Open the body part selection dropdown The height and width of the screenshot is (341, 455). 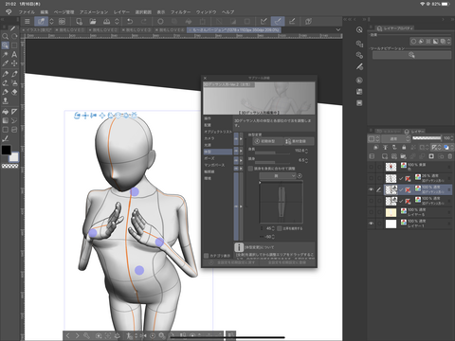tap(278, 176)
